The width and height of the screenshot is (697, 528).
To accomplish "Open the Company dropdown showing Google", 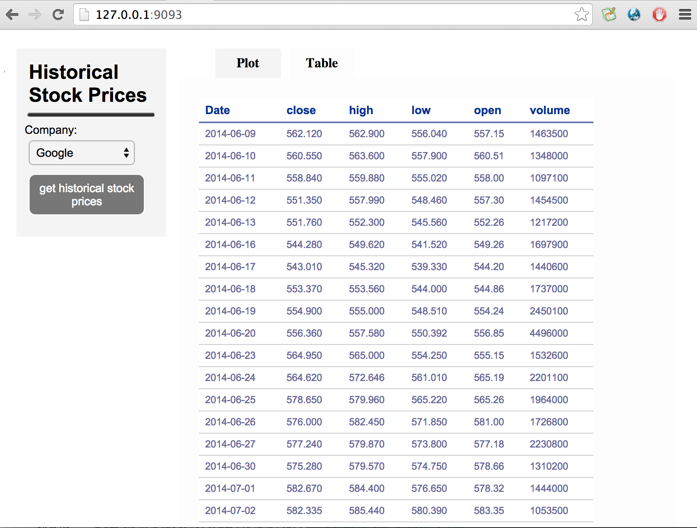I will [x=81, y=153].
